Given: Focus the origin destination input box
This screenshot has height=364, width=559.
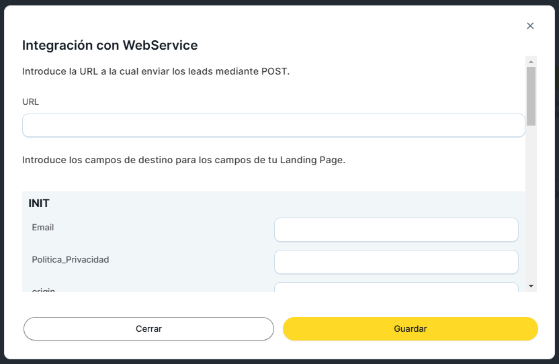Looking at the screenshot, I should [396, 287].
